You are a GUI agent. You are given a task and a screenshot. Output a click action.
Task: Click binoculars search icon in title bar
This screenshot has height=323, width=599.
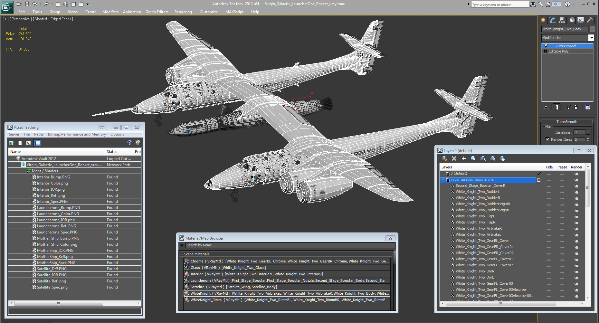tap(533, 4)
